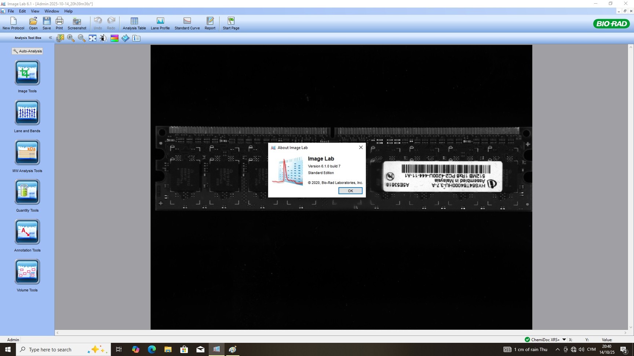Click the image information icon
634x356 pixels.
pyautogui.click(x=136, y=38)
